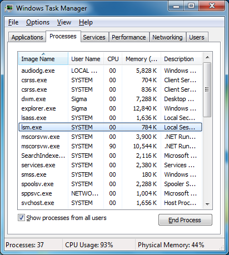Select the lsass.exe process
This screenshot has height=255, width=229.
click(x=110, y=118)
